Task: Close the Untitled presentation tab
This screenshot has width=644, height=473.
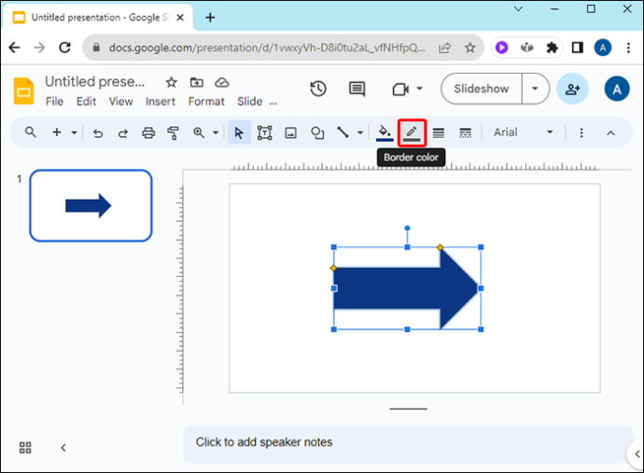Action: pyautogui.click(x=180, y=18)
